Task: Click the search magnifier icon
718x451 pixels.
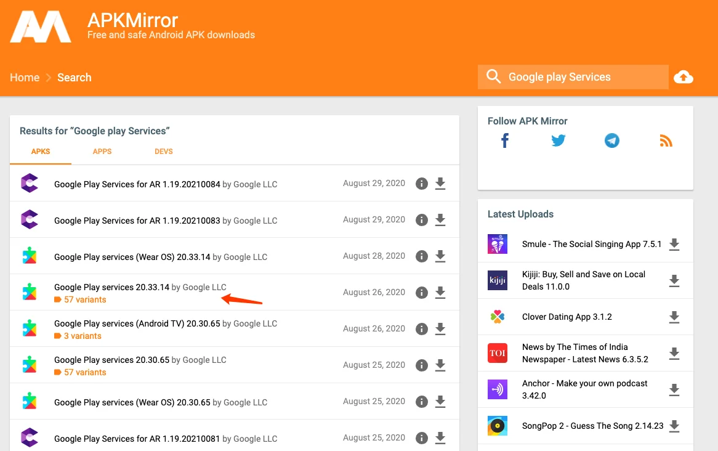Action: click(x=493, y=76)
